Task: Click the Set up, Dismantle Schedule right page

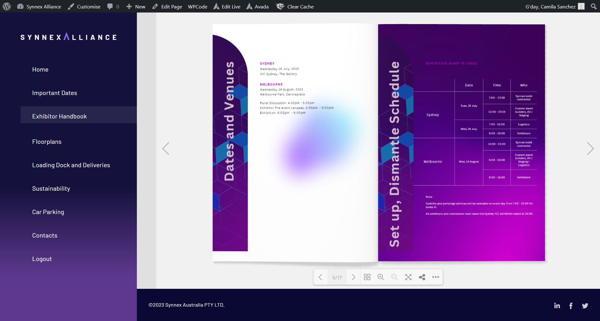Action: pos(462,143)
